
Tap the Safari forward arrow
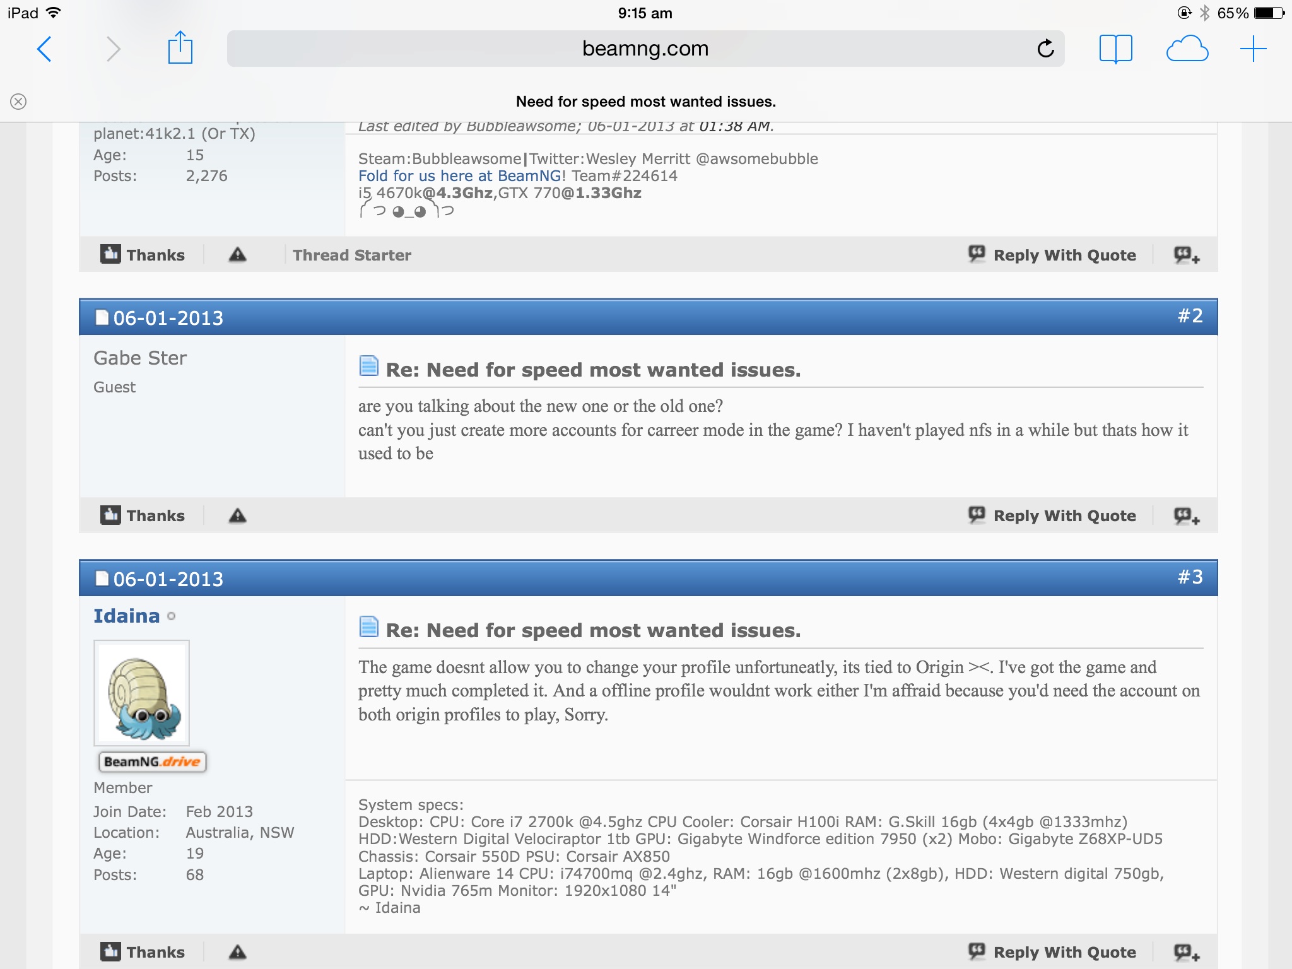(x=114, y=49)
